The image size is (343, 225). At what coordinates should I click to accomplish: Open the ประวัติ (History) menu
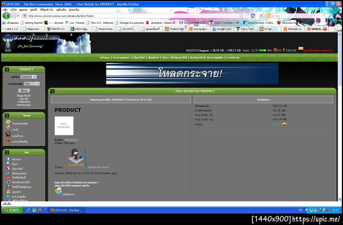coord(34,10)
